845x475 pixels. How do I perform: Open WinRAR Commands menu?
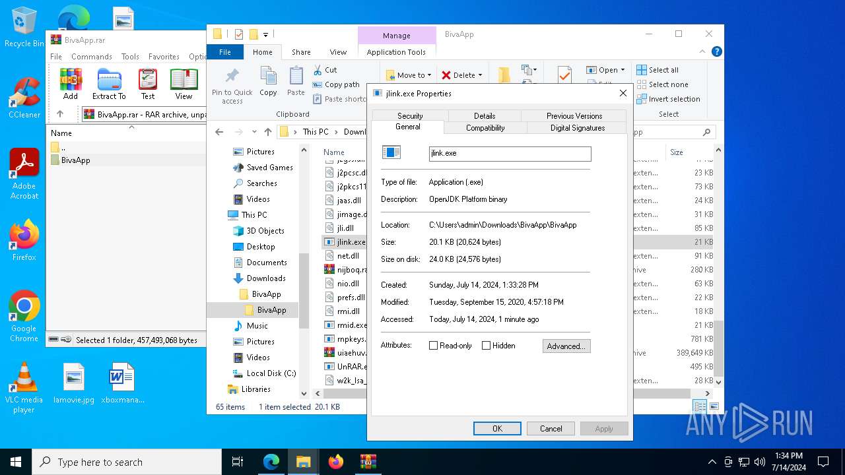click(92, 57)
